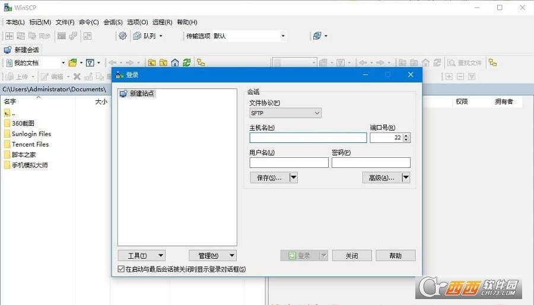Viewport: 534px width, 305px height.
Task: Click the globe session icon
Action: click(x=317, y=36)
